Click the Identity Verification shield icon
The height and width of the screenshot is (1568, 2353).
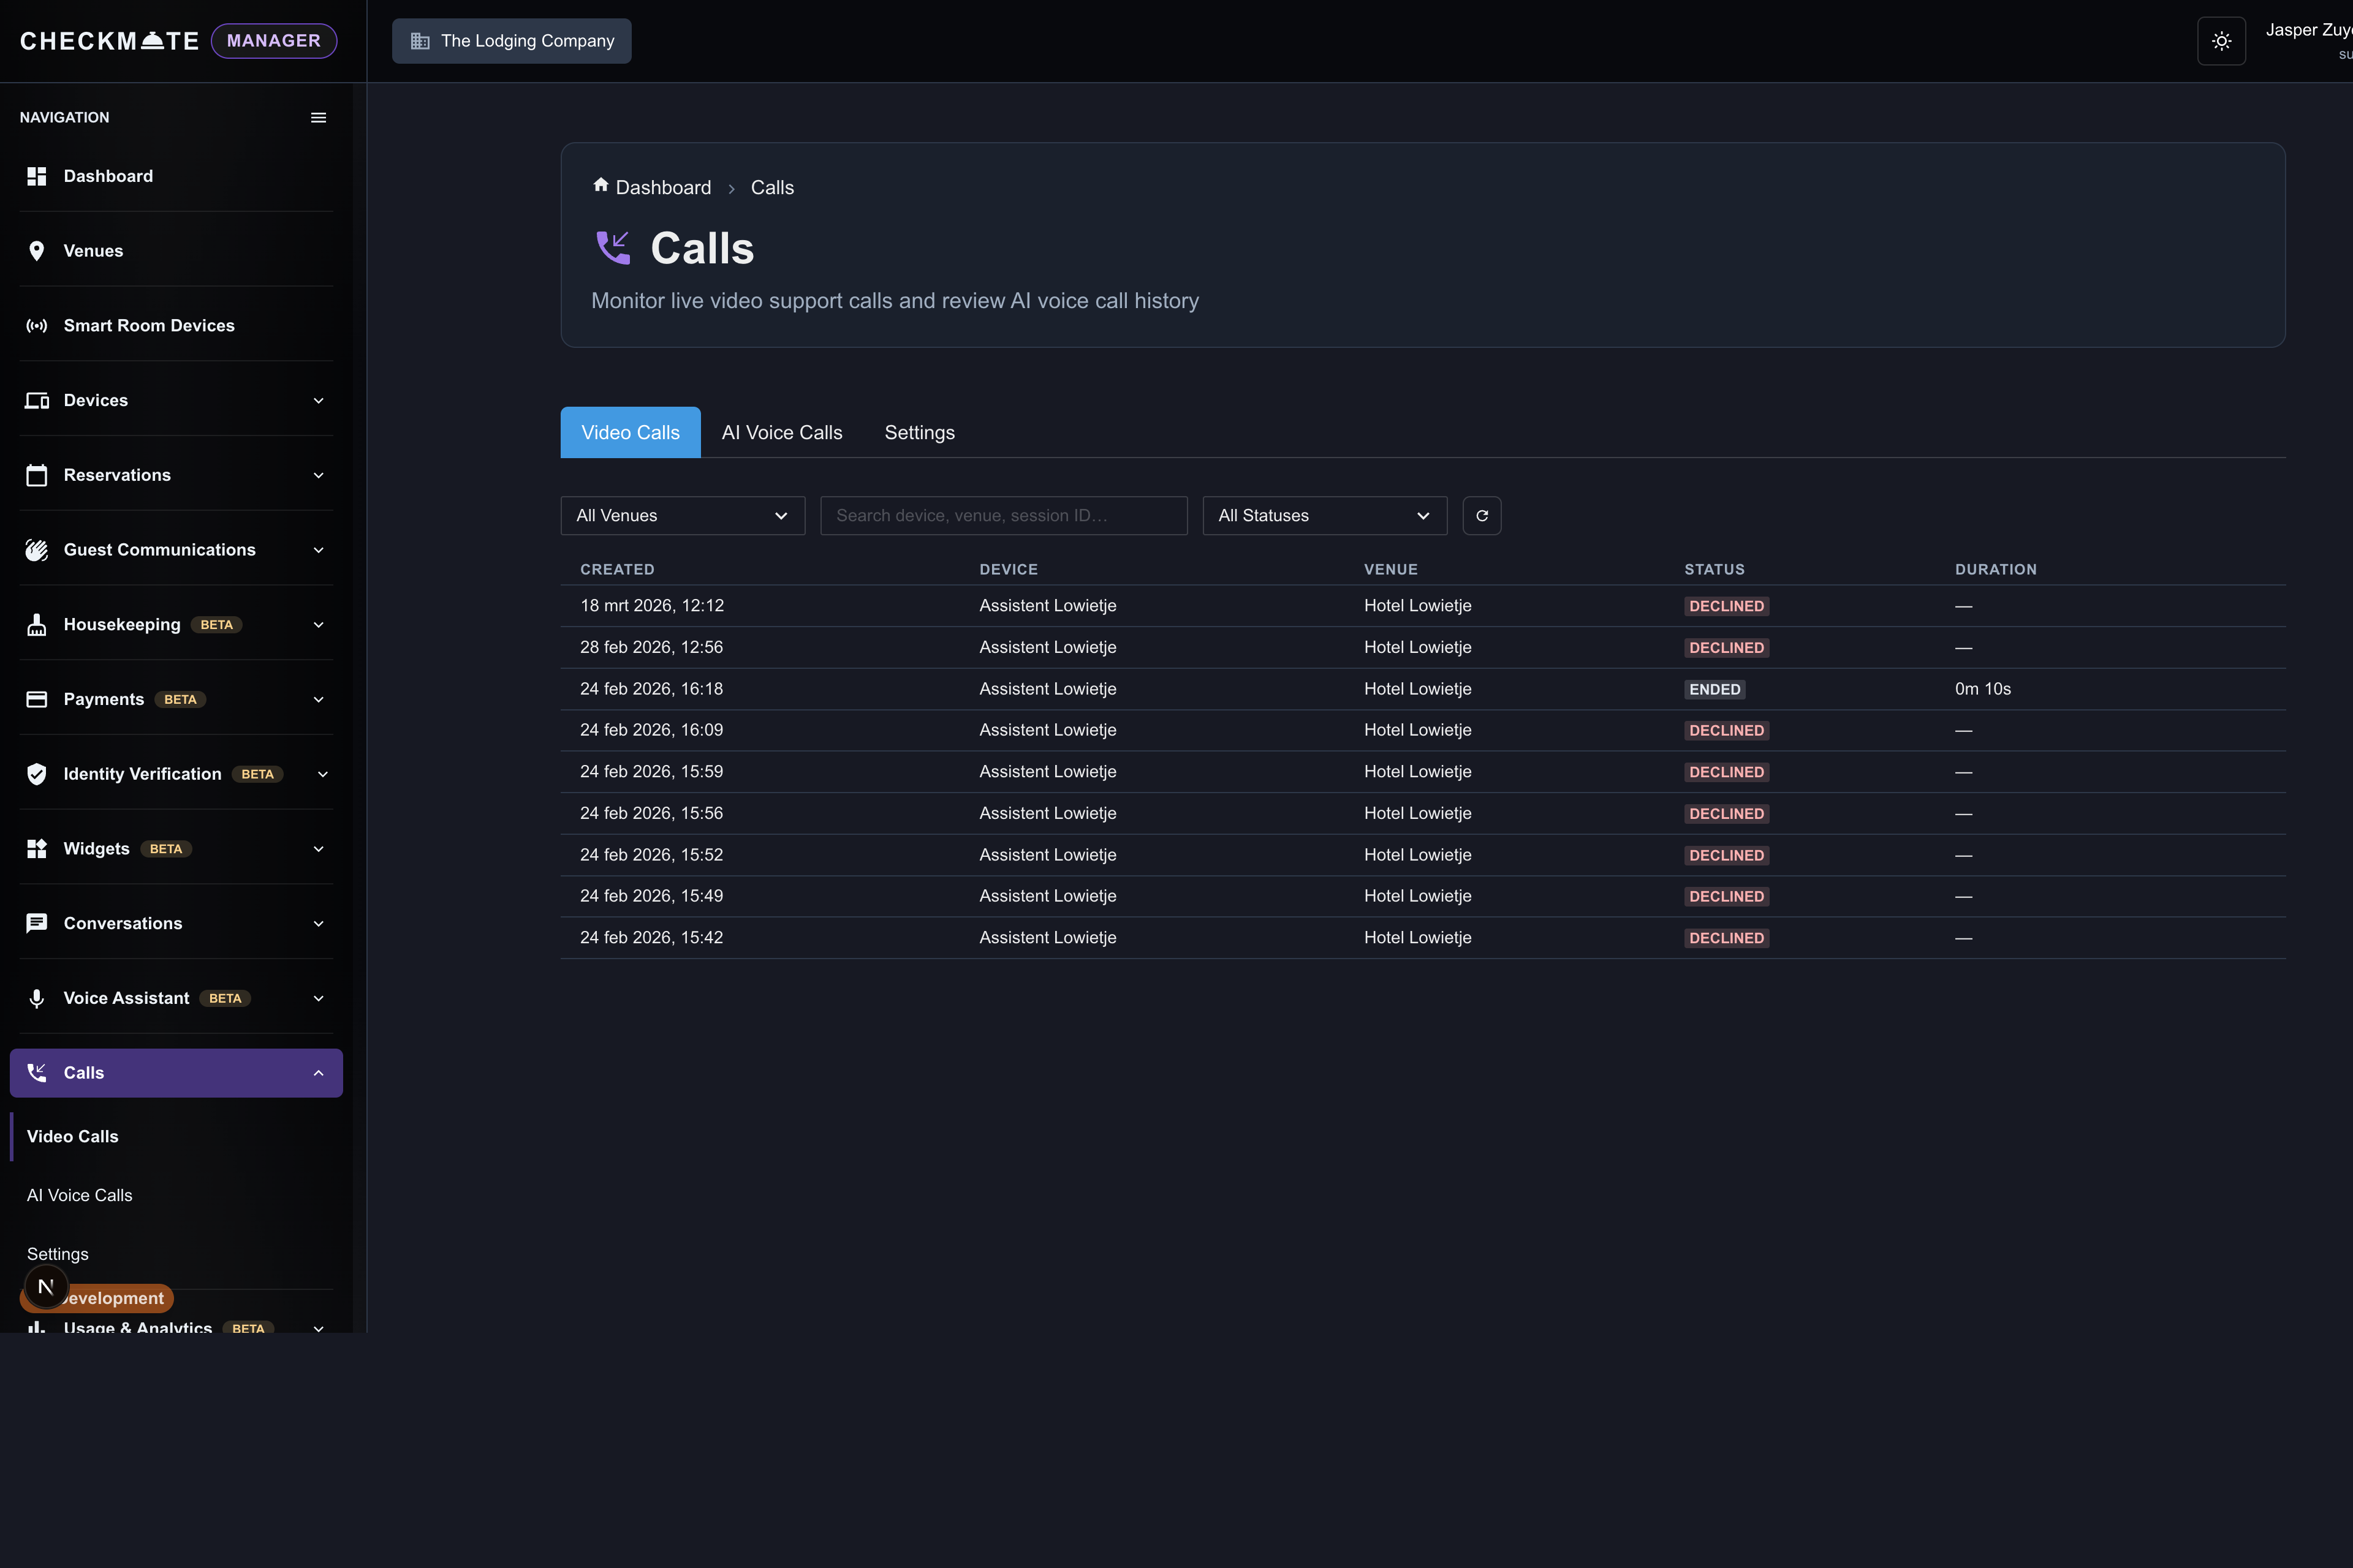pos(37,774)
